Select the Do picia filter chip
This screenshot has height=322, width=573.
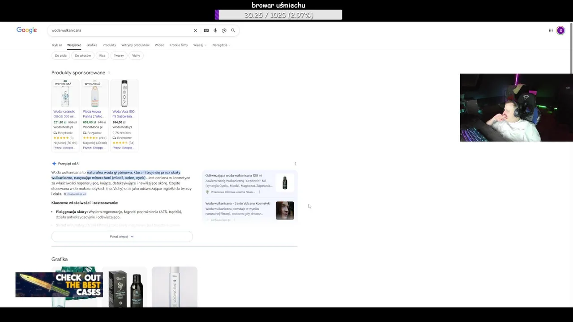click(60, 55)
